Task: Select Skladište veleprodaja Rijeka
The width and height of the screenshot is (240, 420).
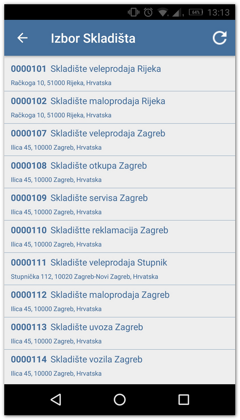Action: (120, 75)
